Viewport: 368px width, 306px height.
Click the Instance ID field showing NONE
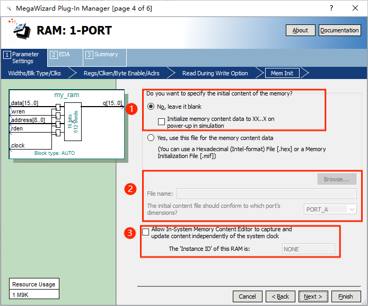pyautogui.click(x=309, y=249)
